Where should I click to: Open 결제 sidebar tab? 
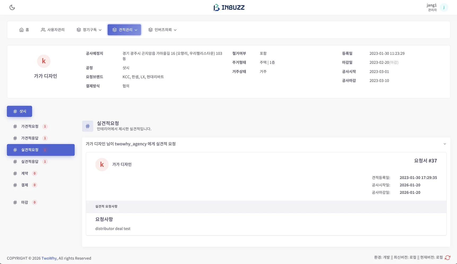[x=41, y=185]
